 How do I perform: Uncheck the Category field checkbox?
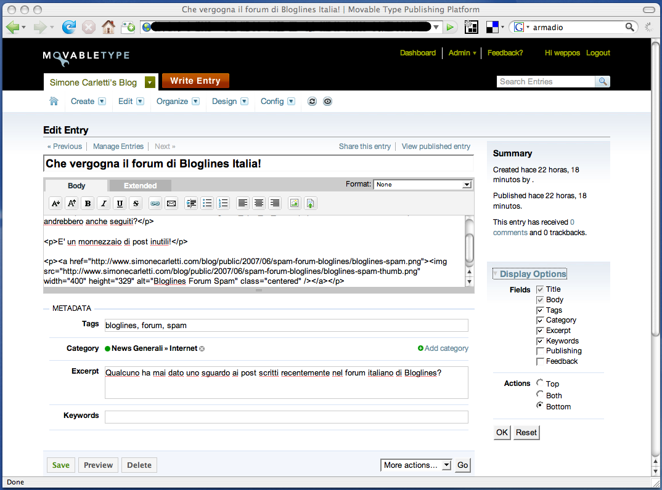[539, 321]
